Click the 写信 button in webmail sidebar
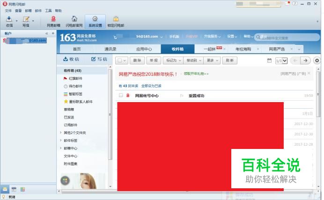324x200 pixels. click(x=99, y=59)
